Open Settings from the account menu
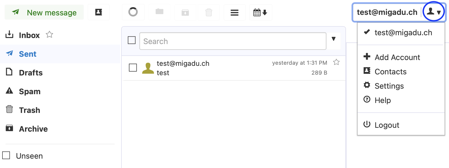 coord(389,86)
